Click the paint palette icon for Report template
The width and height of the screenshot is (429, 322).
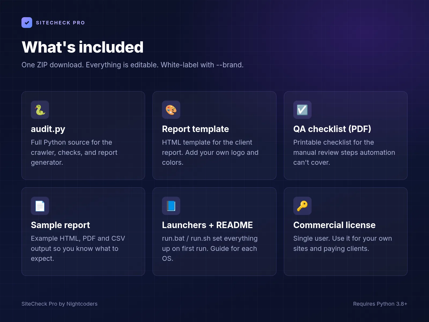[171, 110]
